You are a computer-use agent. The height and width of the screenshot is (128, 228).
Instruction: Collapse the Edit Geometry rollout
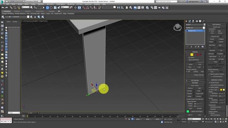[217, 25]
